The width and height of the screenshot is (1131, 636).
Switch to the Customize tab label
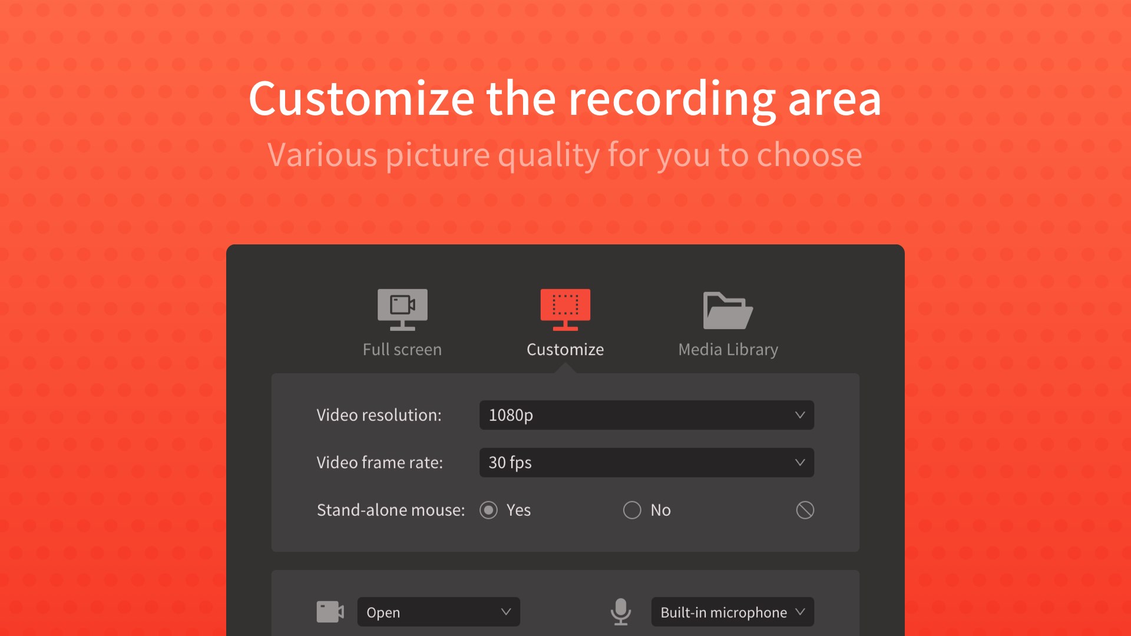pos(565,350)
